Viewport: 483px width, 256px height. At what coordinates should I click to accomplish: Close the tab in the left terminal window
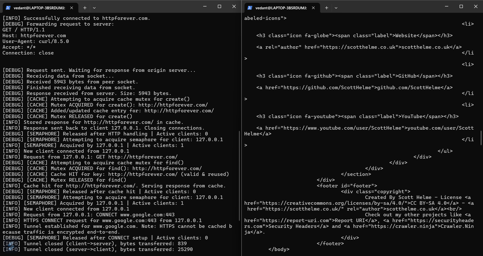[71, 7]
